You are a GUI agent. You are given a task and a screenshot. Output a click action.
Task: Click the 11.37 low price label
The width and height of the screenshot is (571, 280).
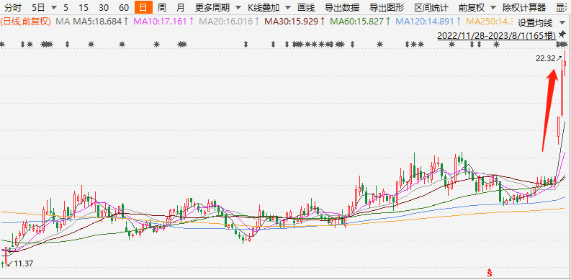pos(23,263)
